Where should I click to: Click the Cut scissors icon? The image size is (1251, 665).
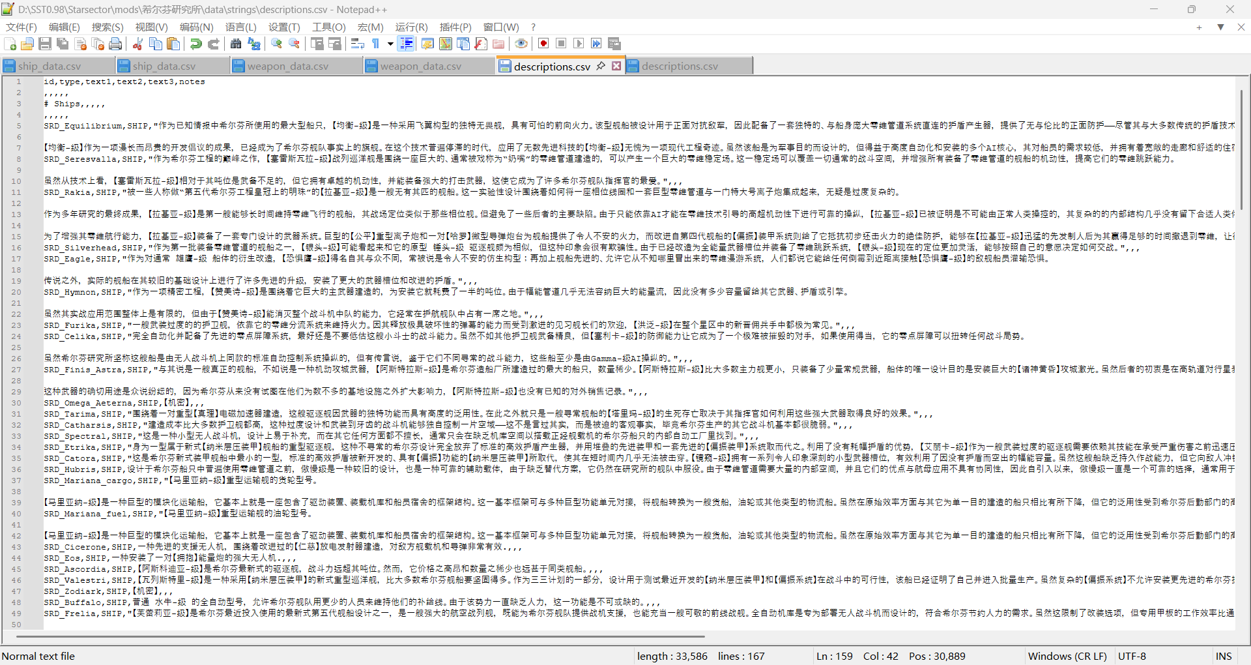pos(137,44)
